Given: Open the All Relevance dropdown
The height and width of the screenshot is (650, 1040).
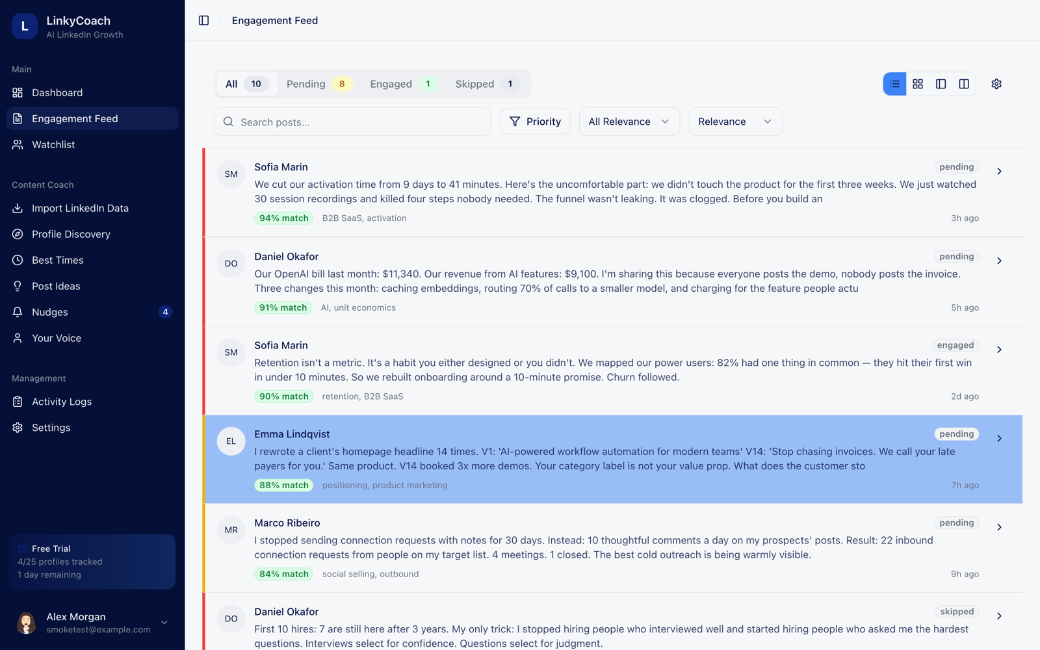Looking at the screenshot, I should point(629,122).
